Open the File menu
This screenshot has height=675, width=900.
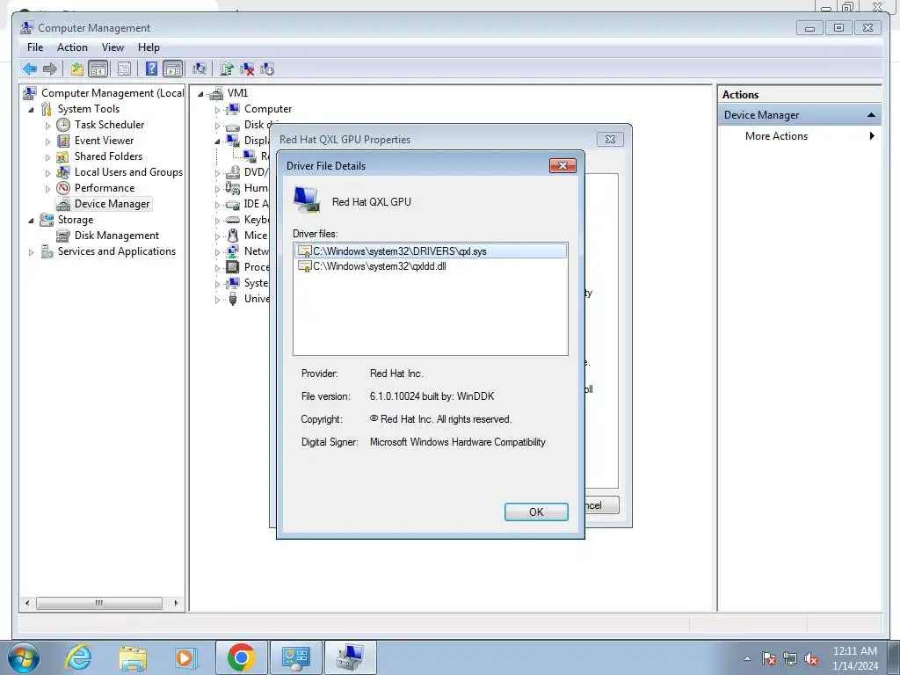[x=35, y=47]
